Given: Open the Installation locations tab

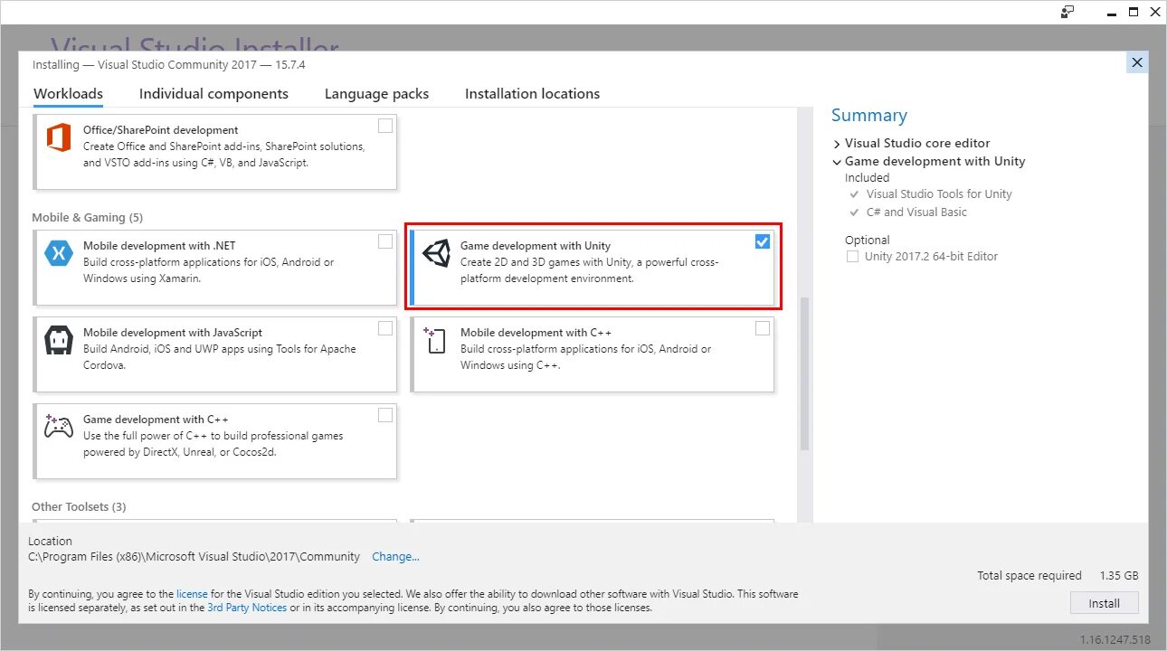Looking at the screenshot, I should coord(532,94).
